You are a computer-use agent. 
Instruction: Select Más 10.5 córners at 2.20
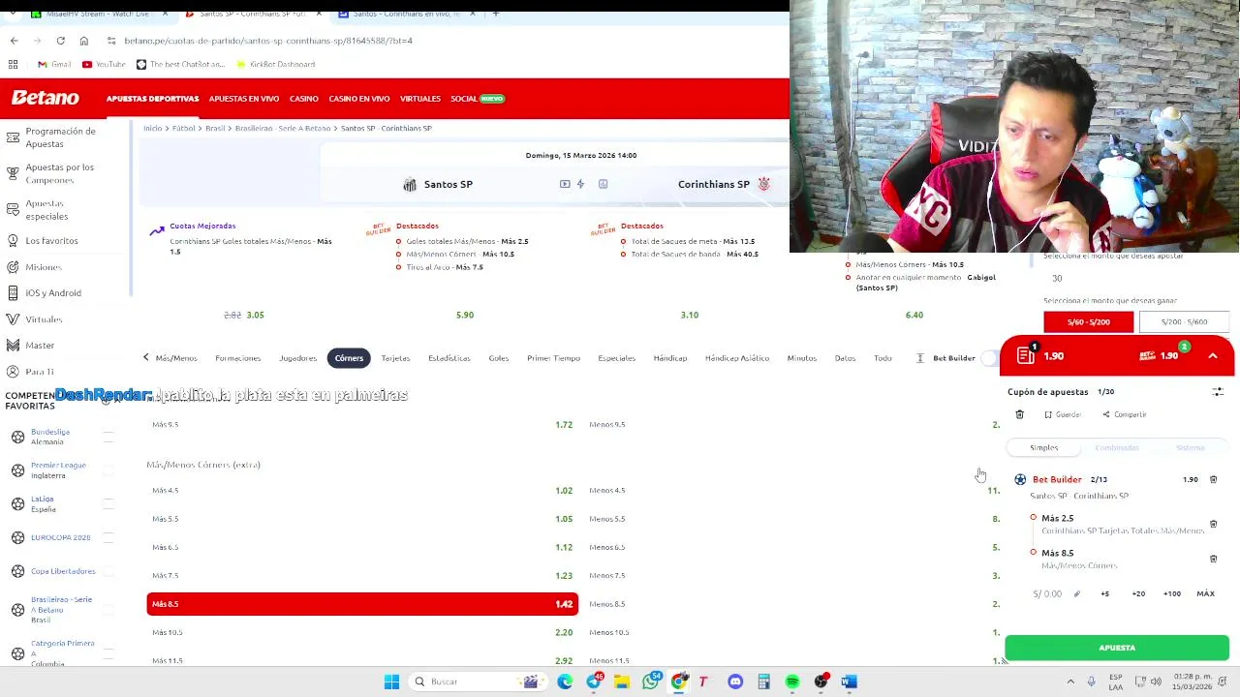[362, 632]
